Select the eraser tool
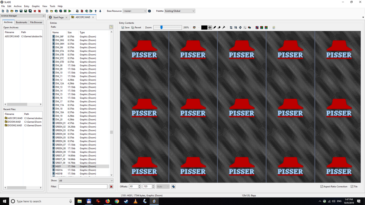365x205 pixels. (x=219, y=27)
